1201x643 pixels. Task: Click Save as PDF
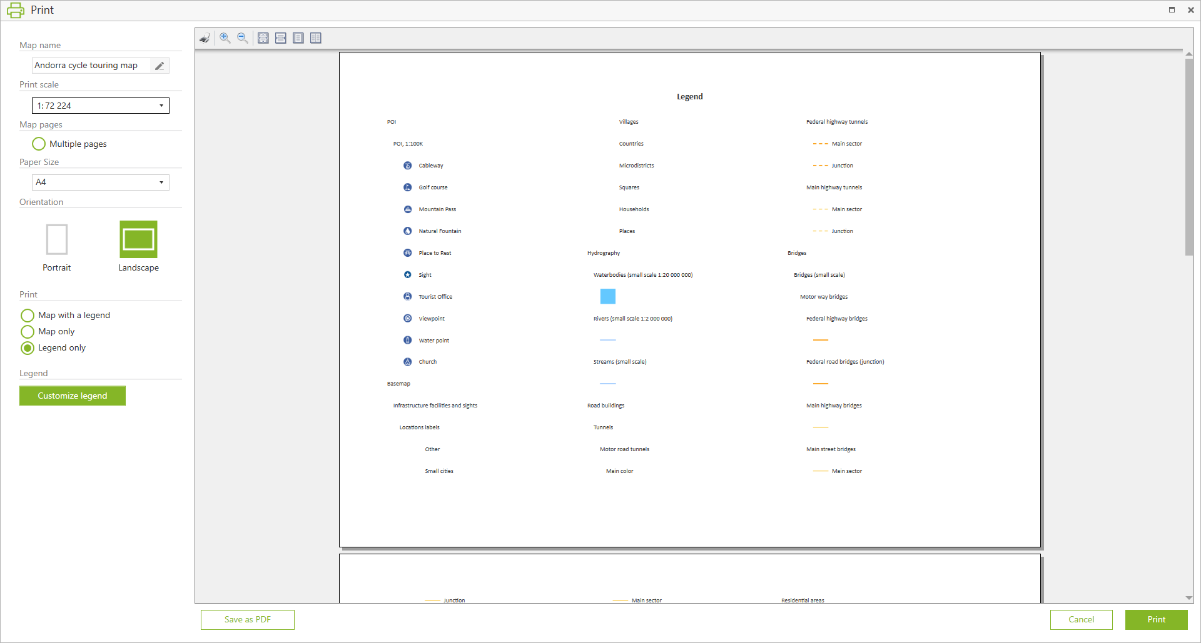click(248, 620)
